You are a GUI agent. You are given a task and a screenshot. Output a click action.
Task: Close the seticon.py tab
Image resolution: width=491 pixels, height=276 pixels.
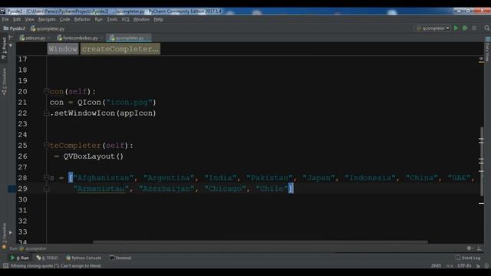coord(49,38)
